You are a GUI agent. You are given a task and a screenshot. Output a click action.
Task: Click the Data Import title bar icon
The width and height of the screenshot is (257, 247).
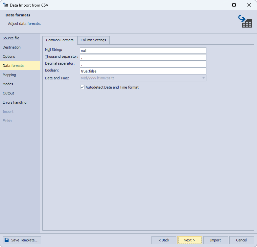point(6,5)
